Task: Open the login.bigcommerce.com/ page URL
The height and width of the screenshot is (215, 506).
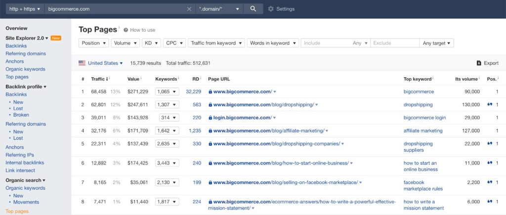Action: pyautogui.click(x=242, y=118)
